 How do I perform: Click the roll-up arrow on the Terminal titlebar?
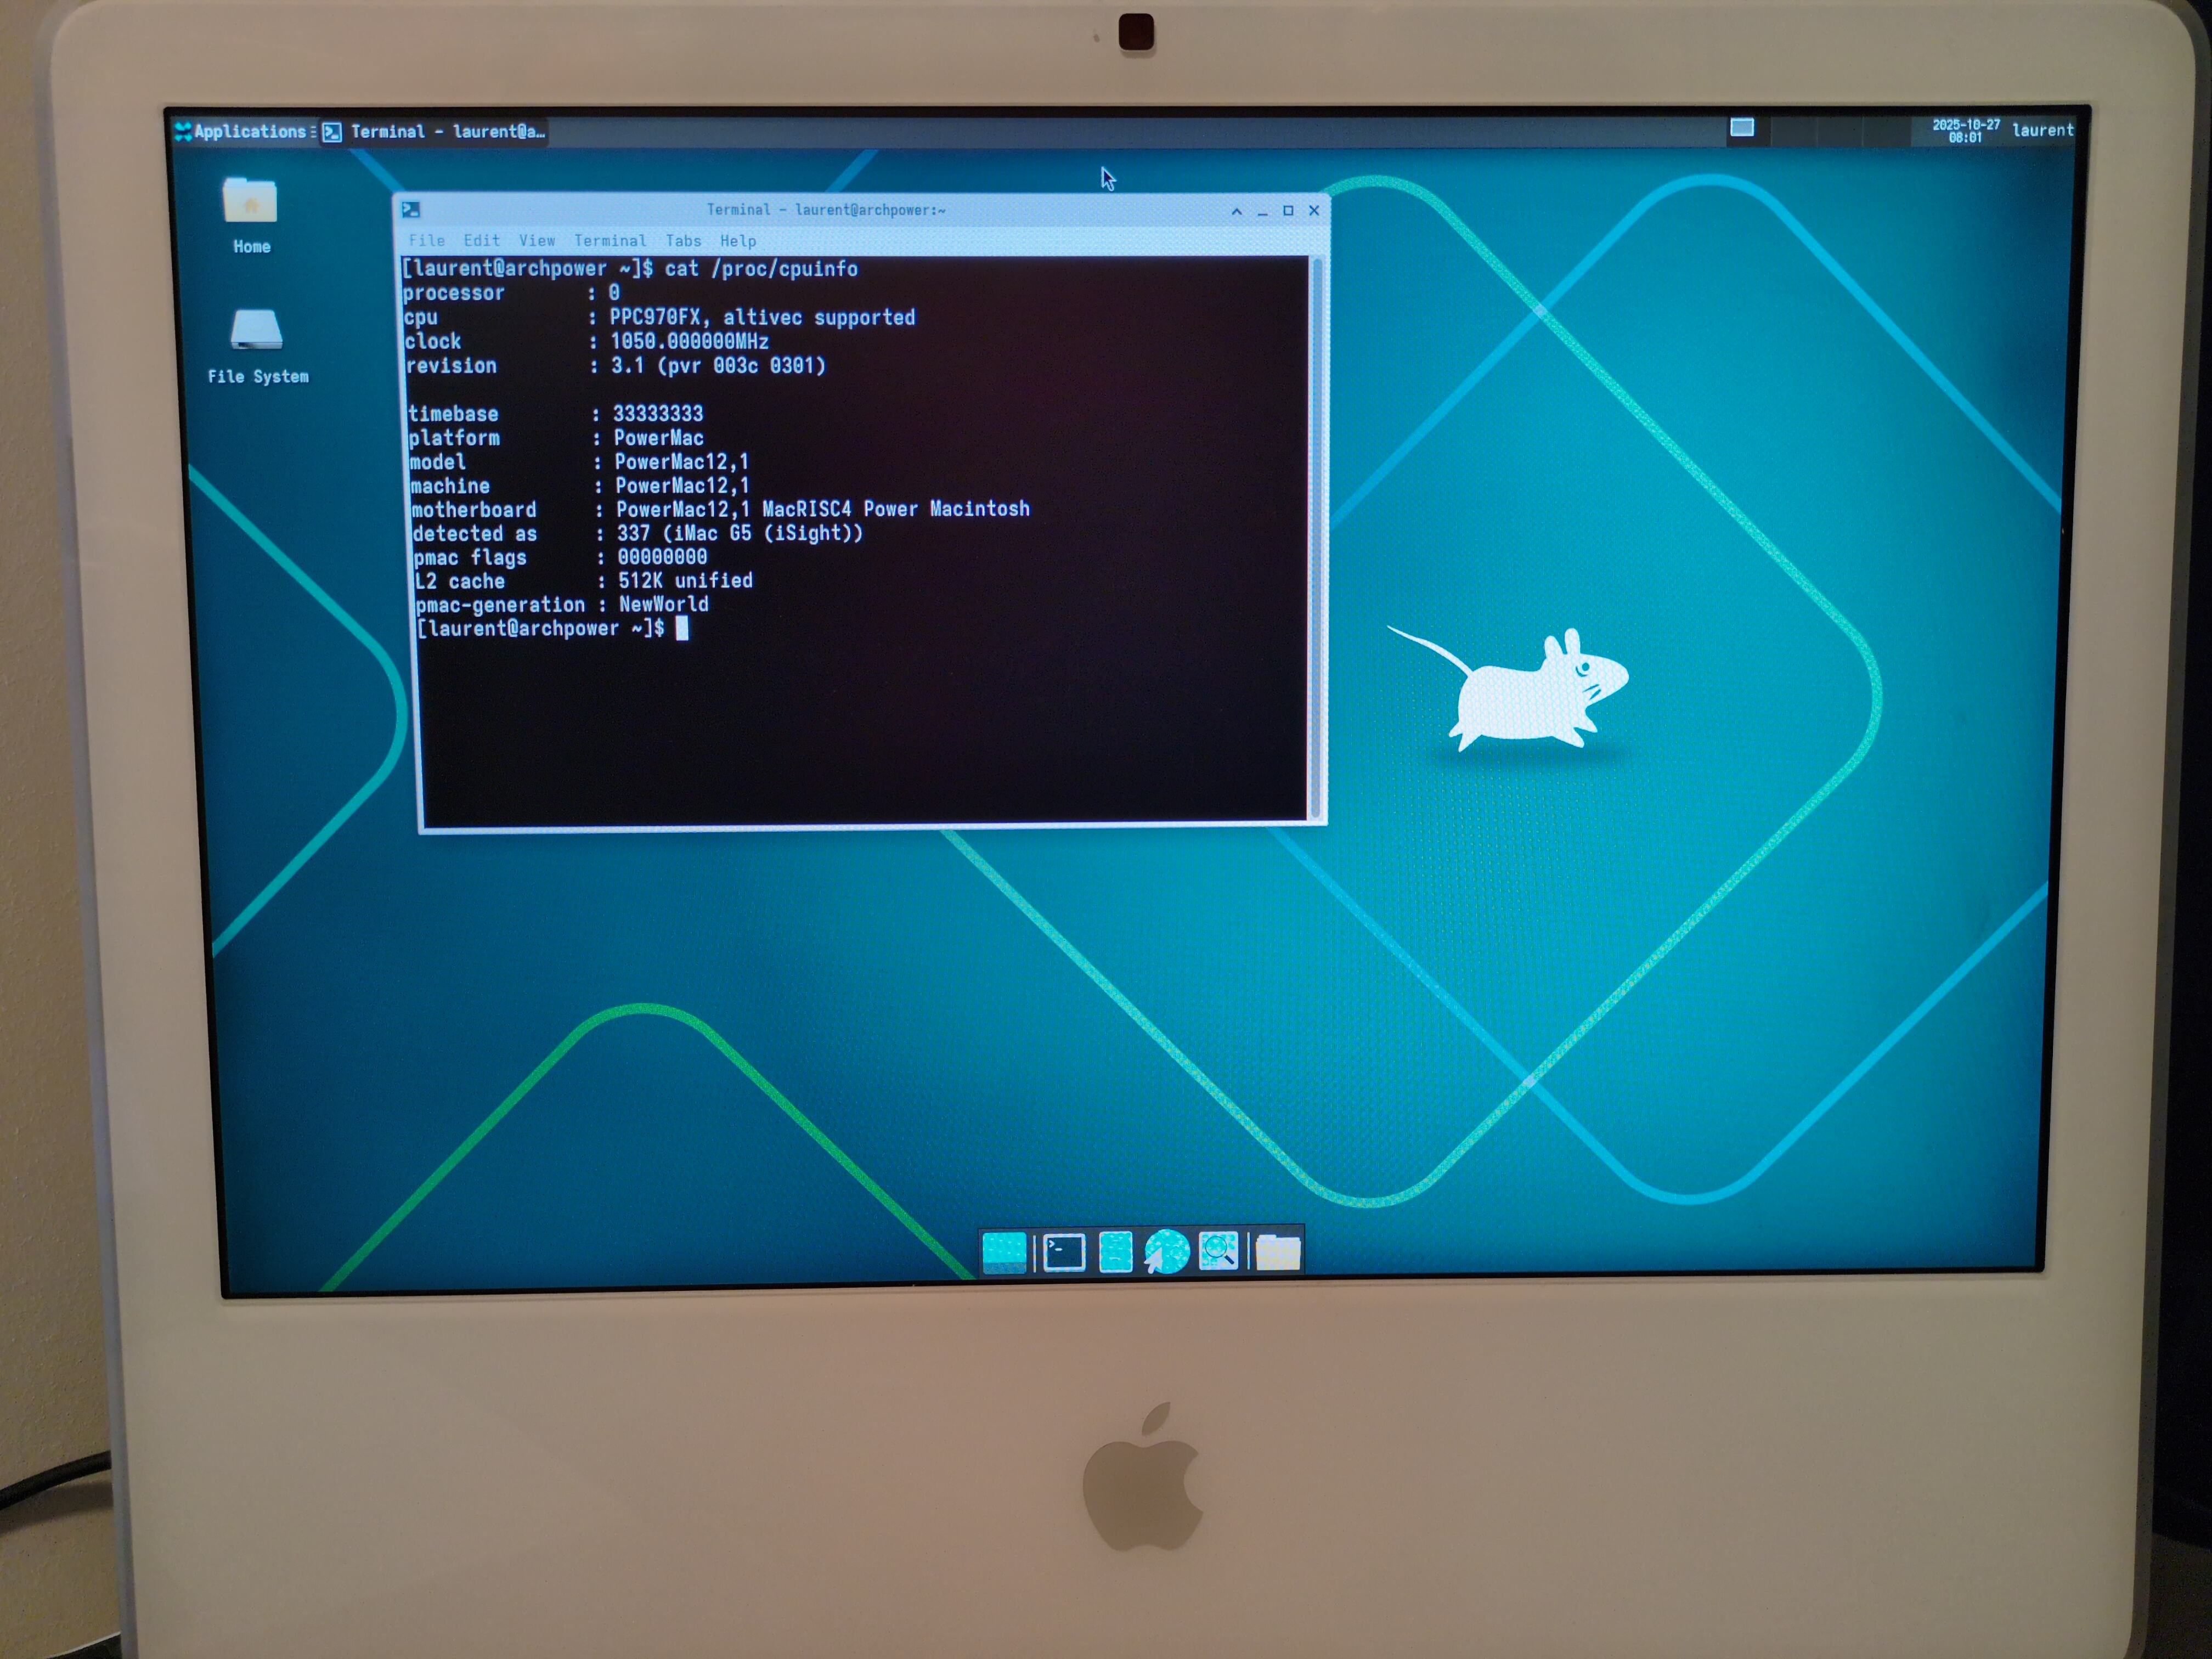click(1236, 211)
